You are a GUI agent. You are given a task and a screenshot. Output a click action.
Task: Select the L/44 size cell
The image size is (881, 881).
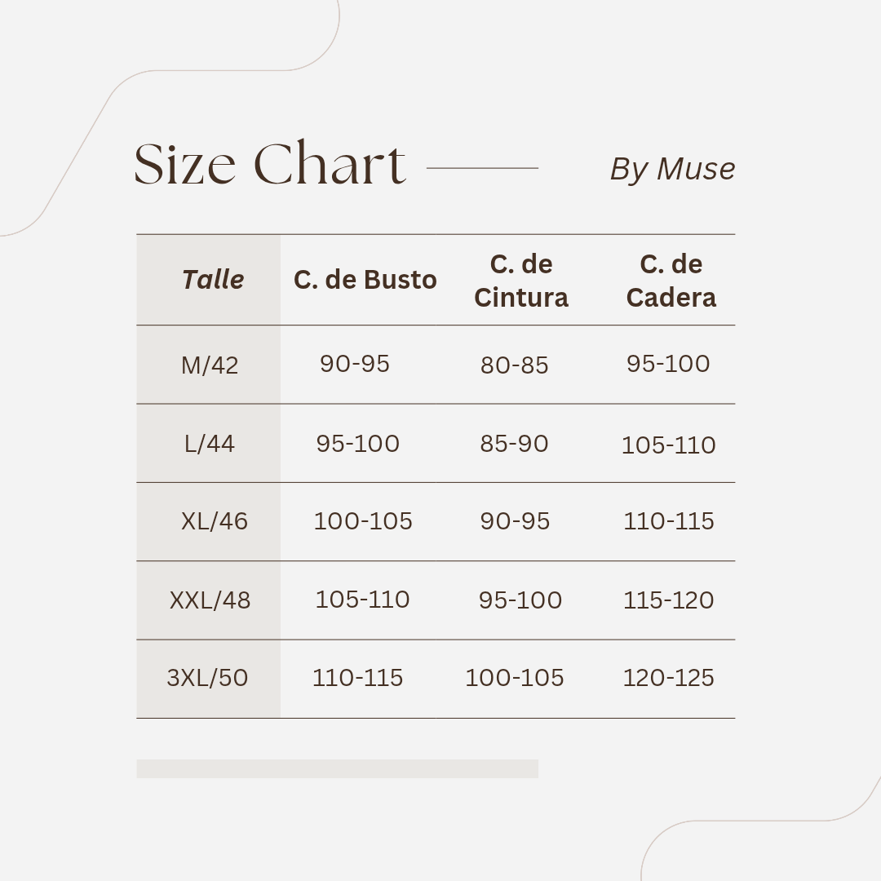click(210, 444)
